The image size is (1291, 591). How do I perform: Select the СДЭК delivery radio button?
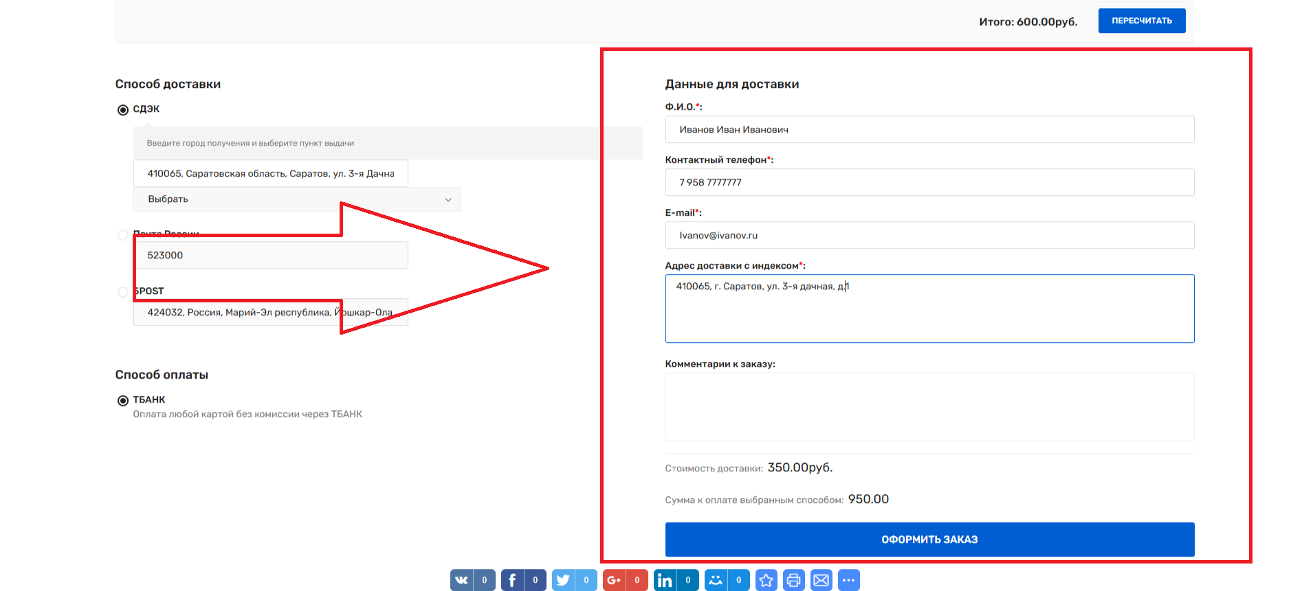click(x=123, y=110)
